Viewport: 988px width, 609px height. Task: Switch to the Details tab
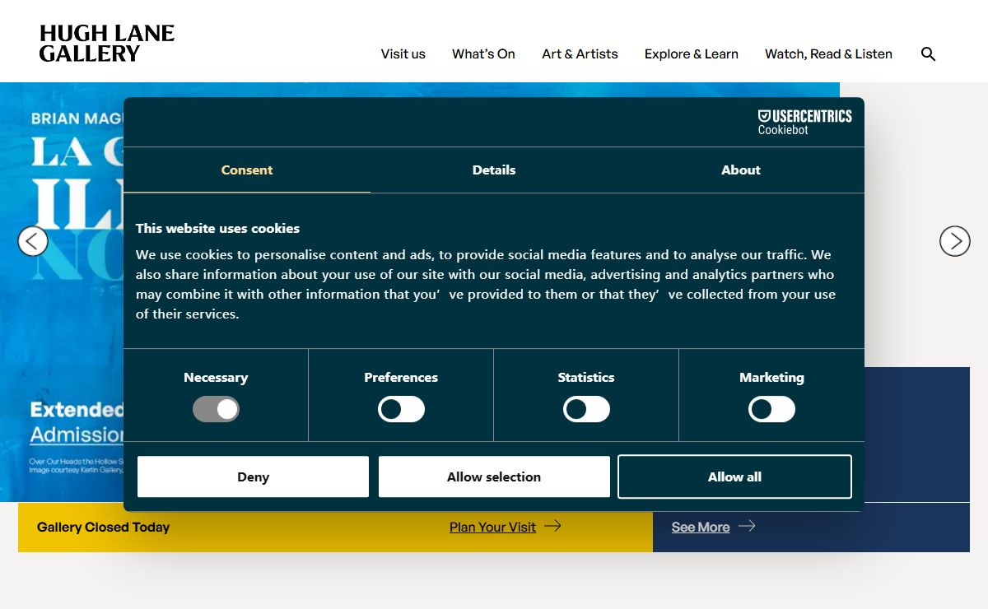[494, 170]
